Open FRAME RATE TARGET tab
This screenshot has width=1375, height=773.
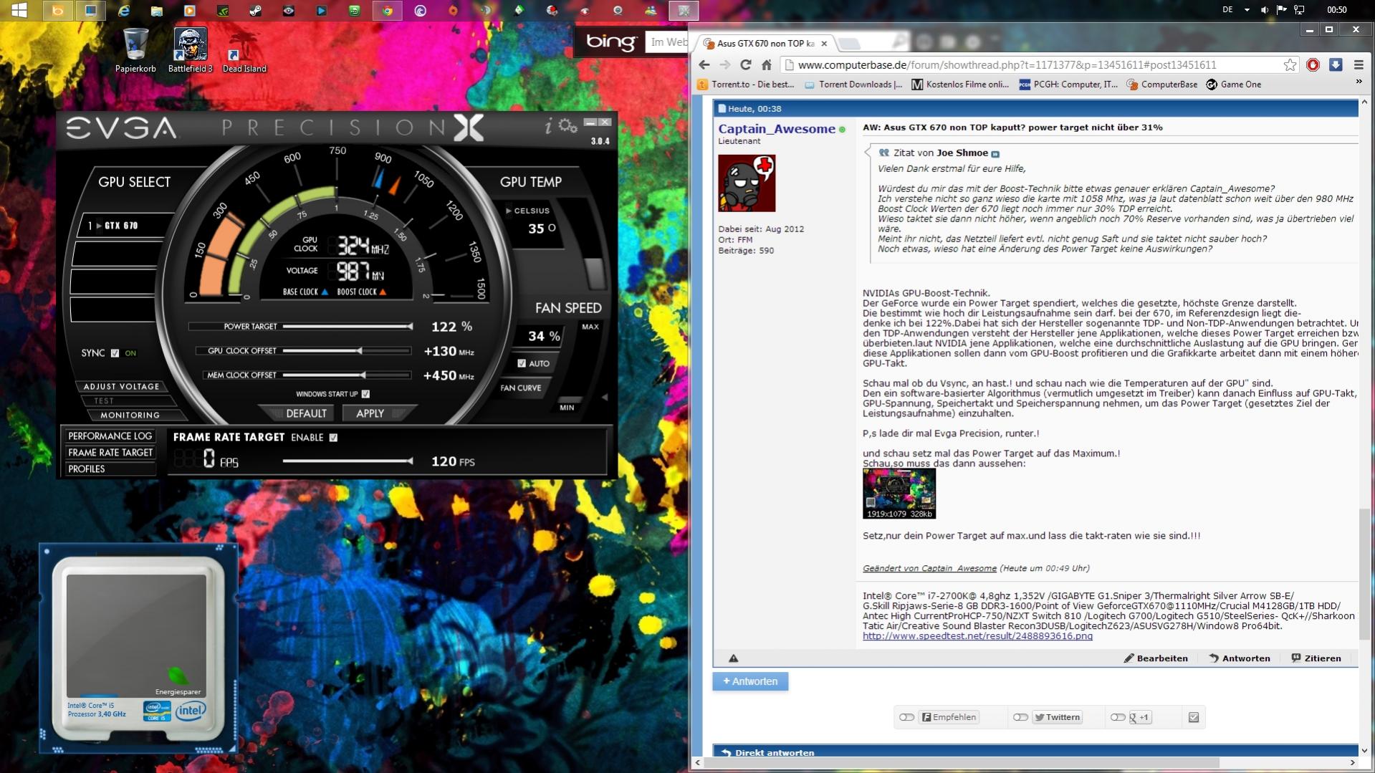(110, 453)
